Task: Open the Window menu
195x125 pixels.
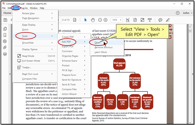Action: click(34, 8)
